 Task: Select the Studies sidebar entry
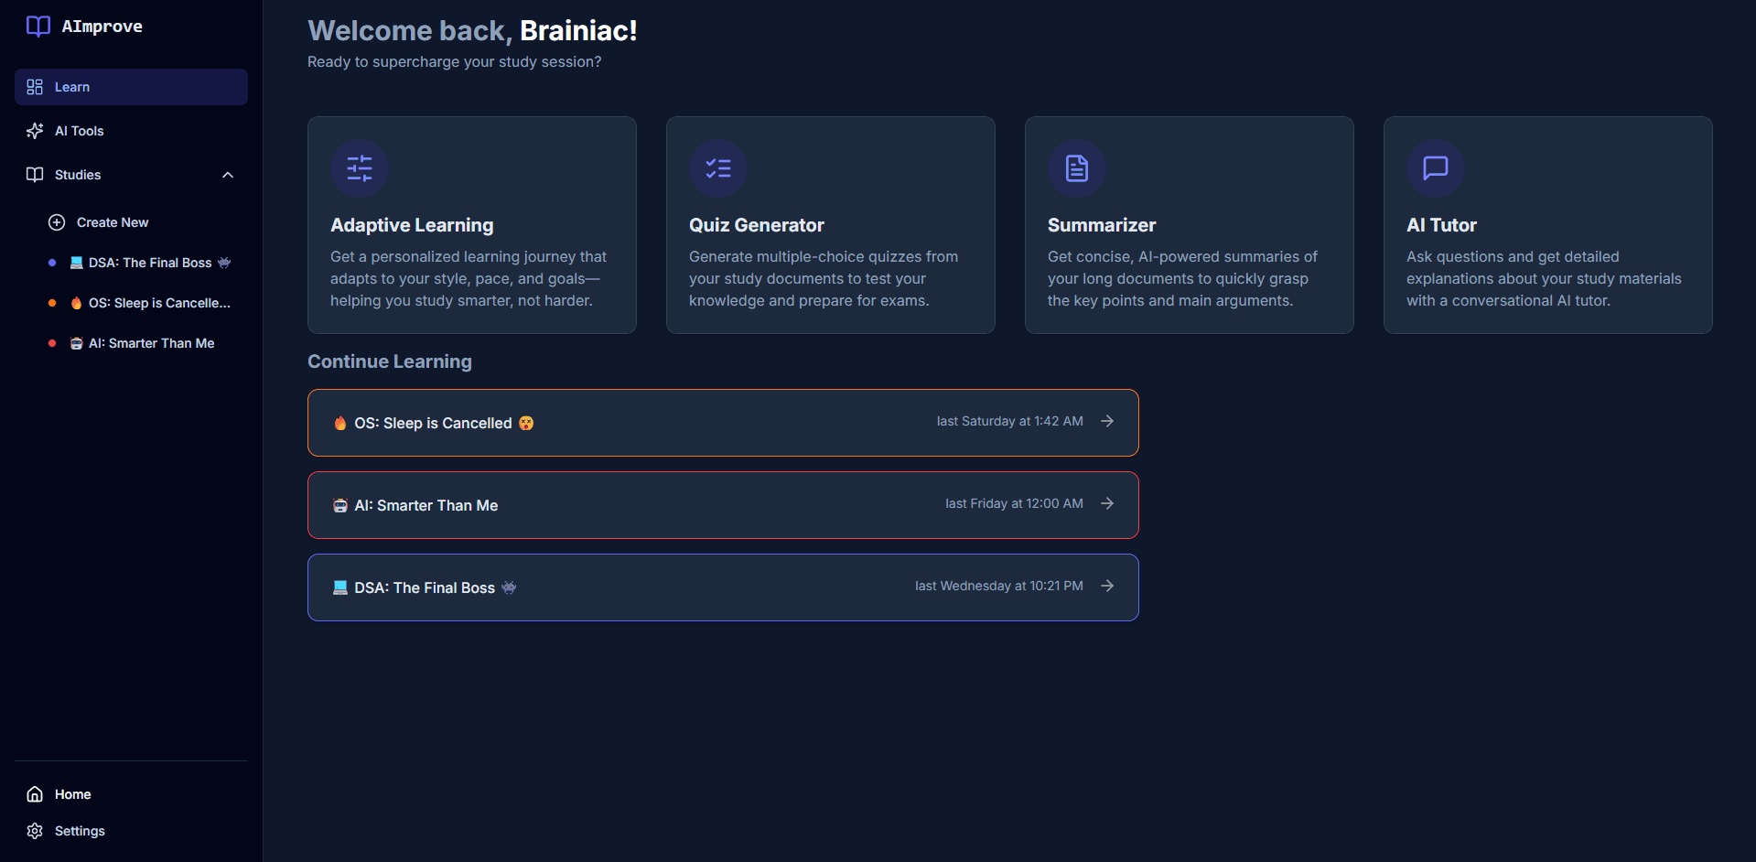click(x=77, y=174)
